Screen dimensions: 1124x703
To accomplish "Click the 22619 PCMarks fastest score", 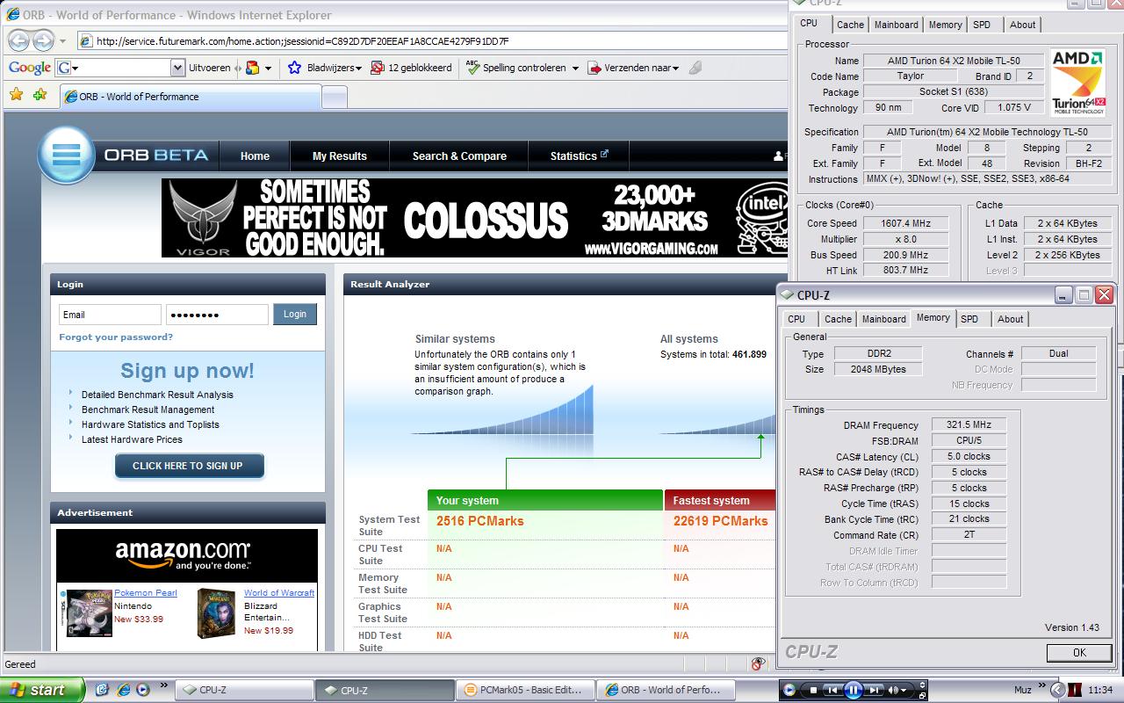I will point(720,521).
